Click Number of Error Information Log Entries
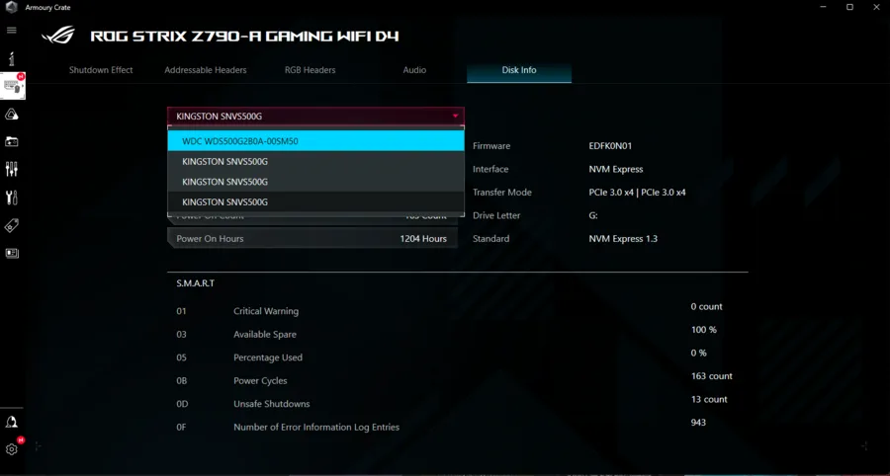This screenshot has width=890, height=476. click(316, 428)
